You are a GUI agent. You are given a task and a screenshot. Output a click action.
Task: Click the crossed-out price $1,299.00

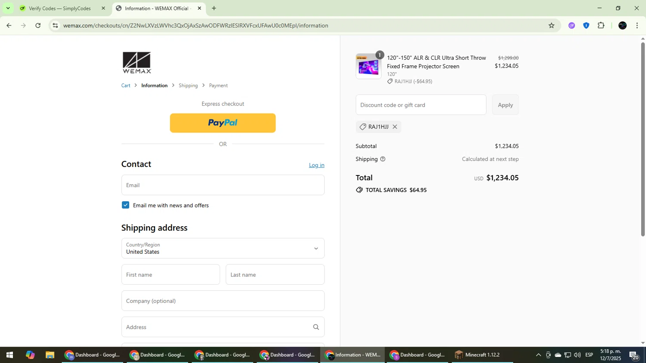pyautogui.click(x=508, y=58)
